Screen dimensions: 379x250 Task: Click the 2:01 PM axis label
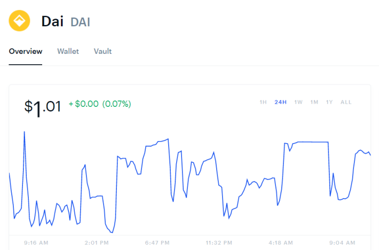coord(97,243)
